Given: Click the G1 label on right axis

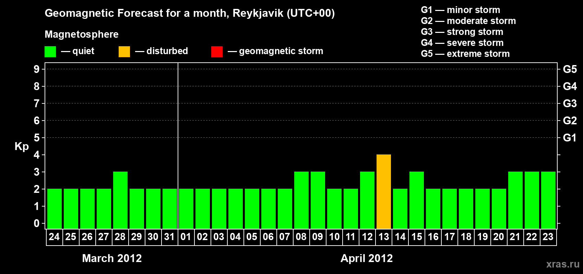Looking at the screenshot, I should 570,138.
